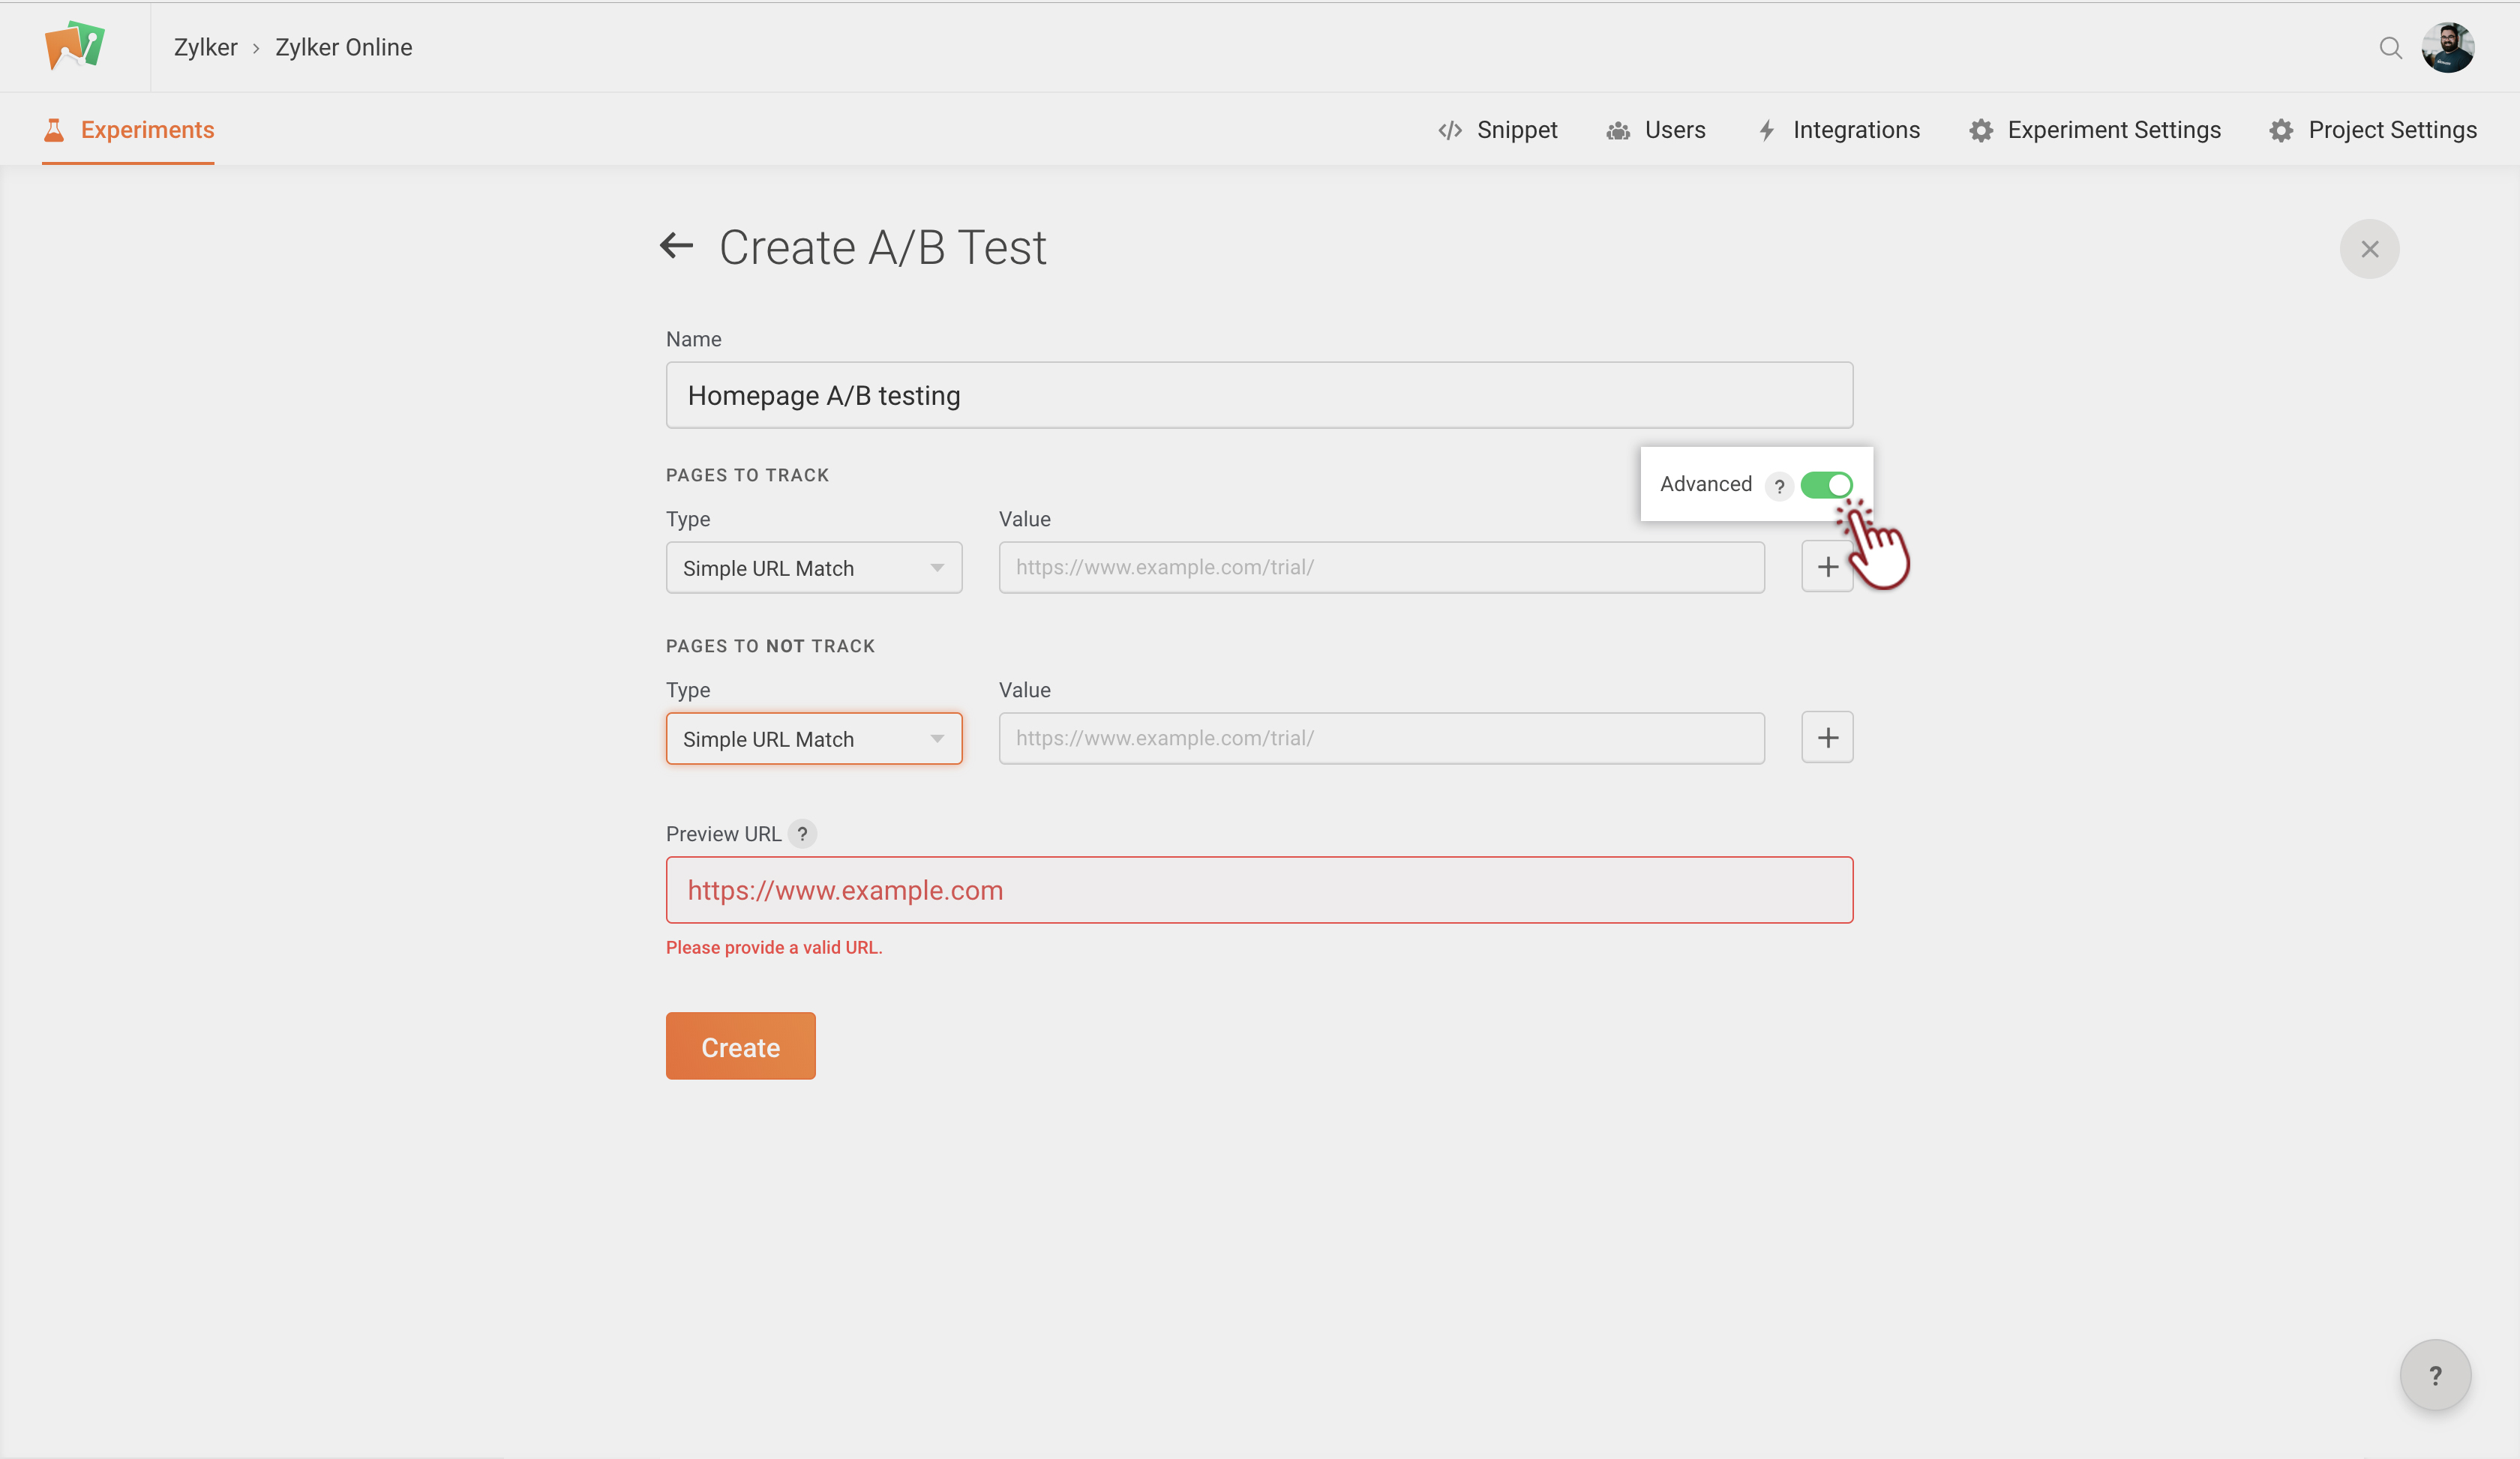Open Pages to Track Type dropdown
The height and width of the screenshot is (1459, 2520).
pyautogui.click(x=813, y=568)
